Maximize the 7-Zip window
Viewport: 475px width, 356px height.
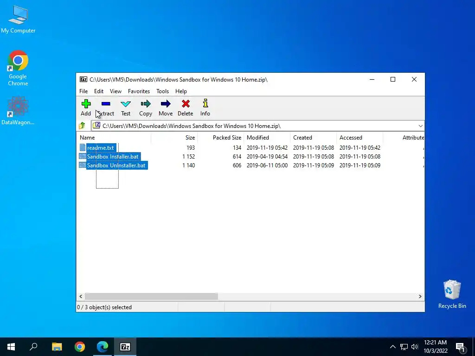click(393, 79)
